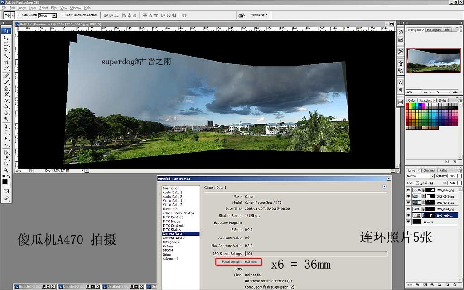Open the Camera Data 1 panel flyout menu
464x290 pixels.
click(x=384, y=186)
